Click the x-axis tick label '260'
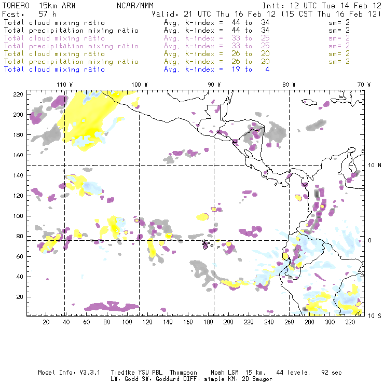 (289, 322)
